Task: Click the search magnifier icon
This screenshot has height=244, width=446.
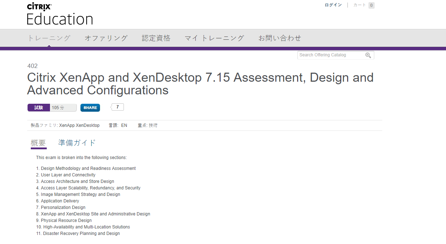Action: click(x=368, y=55)
